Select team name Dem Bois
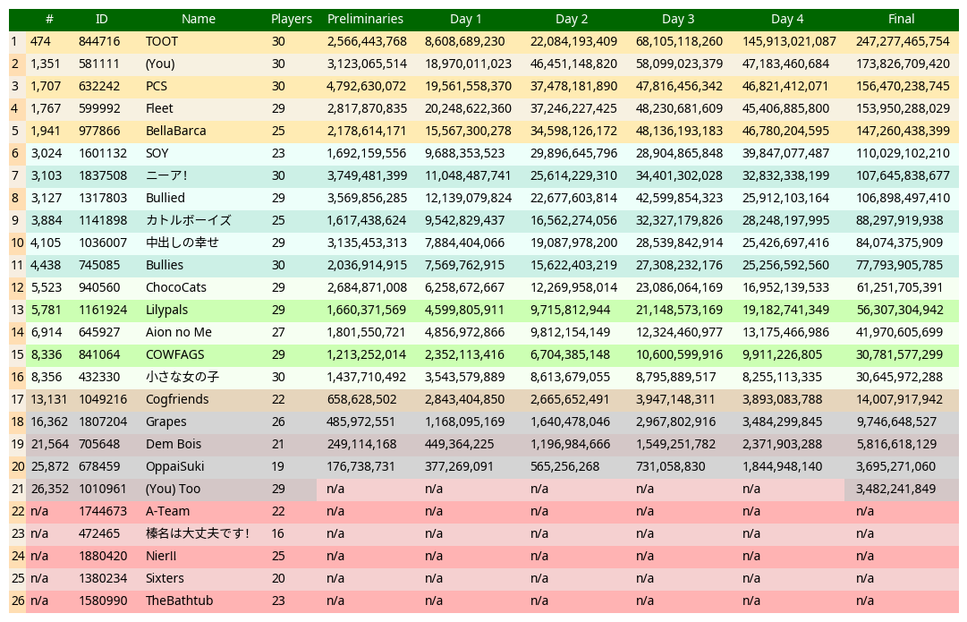Viewport: 967px width, 622px height. click(x=174, y=444)
